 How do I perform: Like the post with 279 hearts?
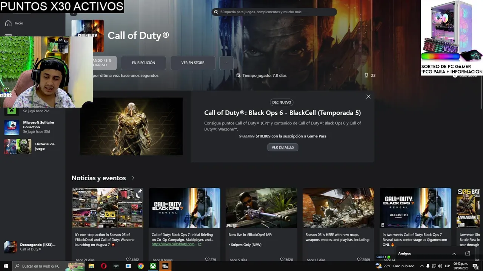click(x=207, y=259)
